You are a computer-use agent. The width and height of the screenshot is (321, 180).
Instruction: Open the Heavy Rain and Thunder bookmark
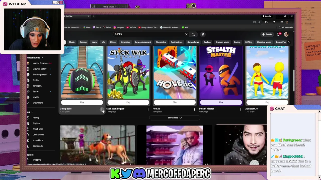pyautogui.click(x=148, y=27)
